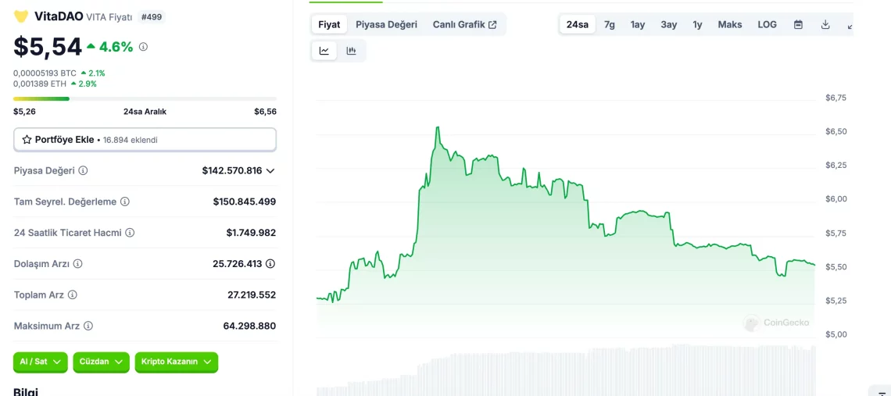
Task: Expand the Kripto Kazanın dropdown
Action: [x=176, y=362]
